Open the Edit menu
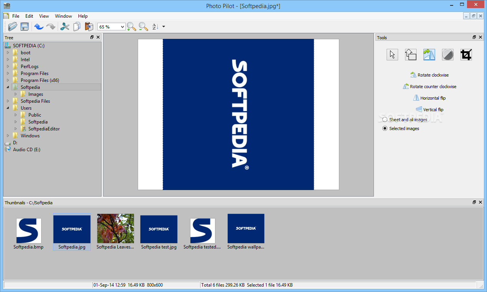 [x=29, y=16]
